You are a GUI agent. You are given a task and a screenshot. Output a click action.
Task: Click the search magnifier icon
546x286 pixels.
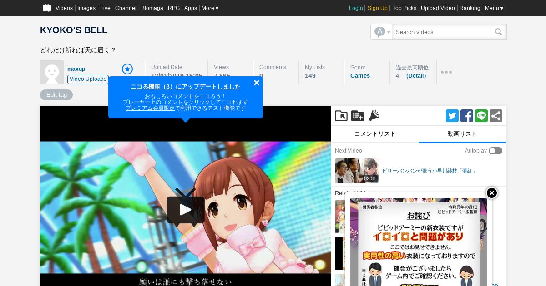pyautogui.click(x=499, y=32)
